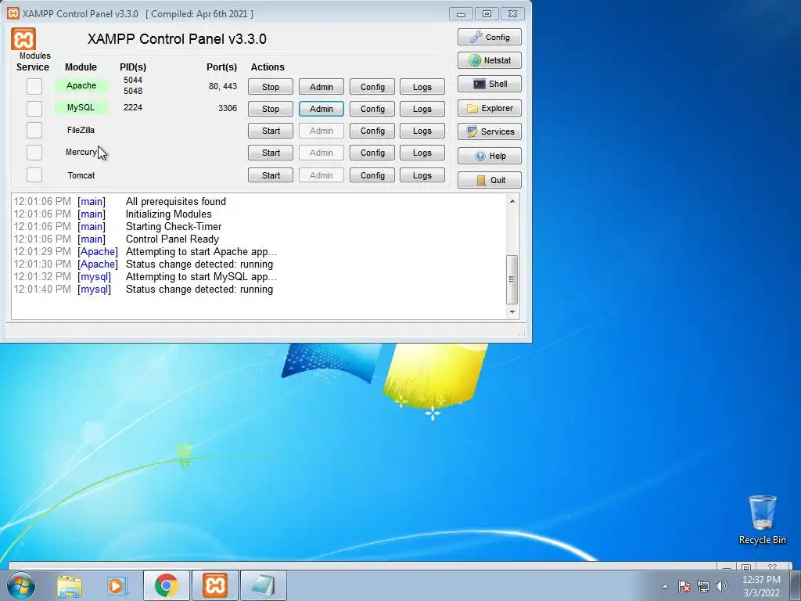View Tomcat Logs
The image size is (801, 601).
click(422, 175)
